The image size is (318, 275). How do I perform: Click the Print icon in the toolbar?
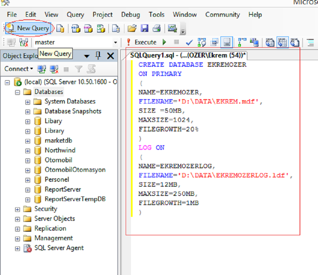click(156, 29)
